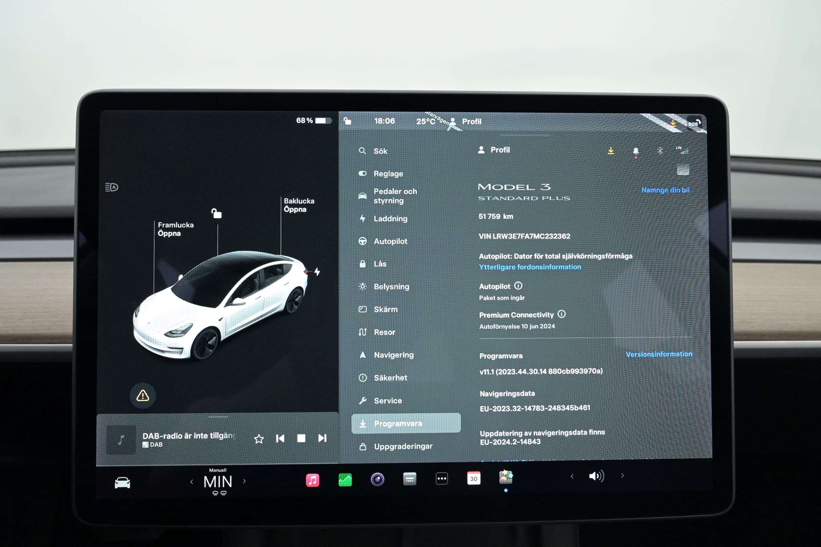The height and width of the screenshot is (547, 821).
Task: Open the green stocks energy app
Action: tap(345, 480)
